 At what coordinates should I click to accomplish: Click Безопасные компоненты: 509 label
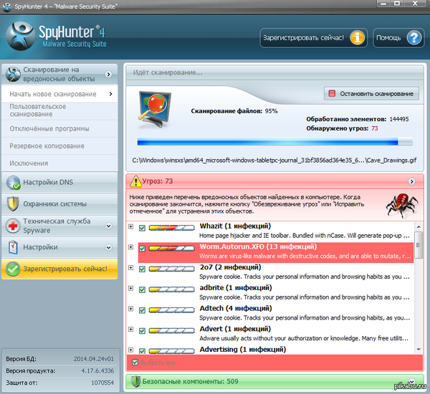coord(190,381)
